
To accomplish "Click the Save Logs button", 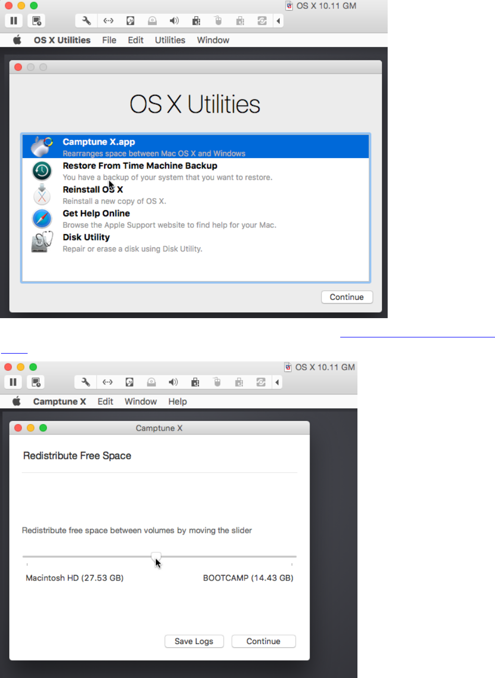I will (x=194, y=641).
